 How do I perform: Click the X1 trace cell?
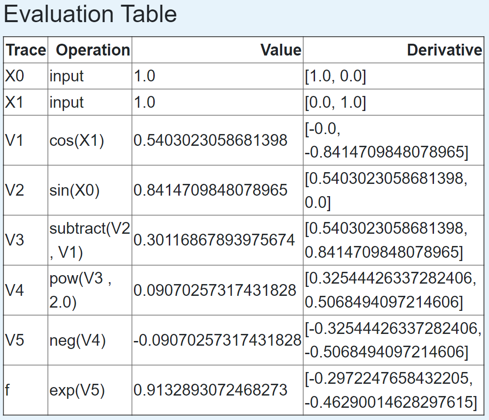click(25, 102)
